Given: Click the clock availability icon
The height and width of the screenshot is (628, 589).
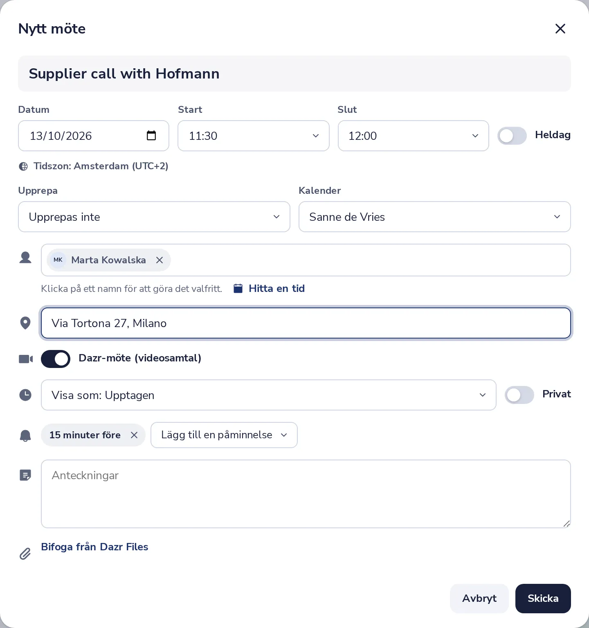Looking at the screenshot, I should [x=25, y=395].
